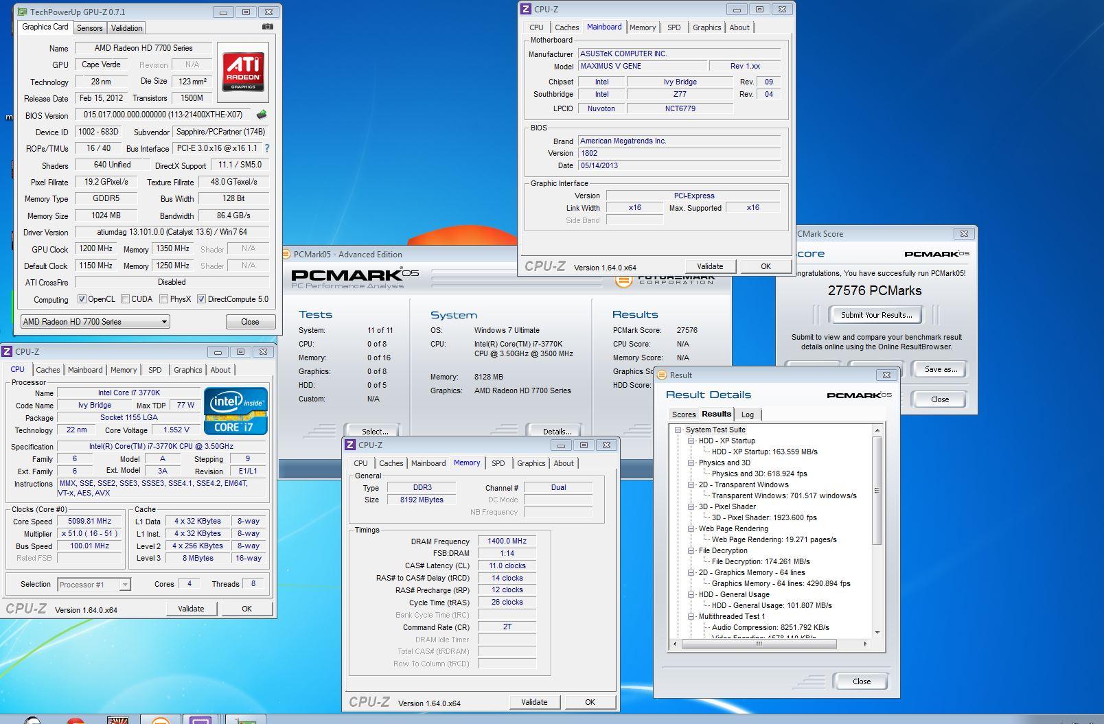Click the Intel Core i7 logo
The width and height of the screenshot is (1104, 724).
click(x=235, y=411)
